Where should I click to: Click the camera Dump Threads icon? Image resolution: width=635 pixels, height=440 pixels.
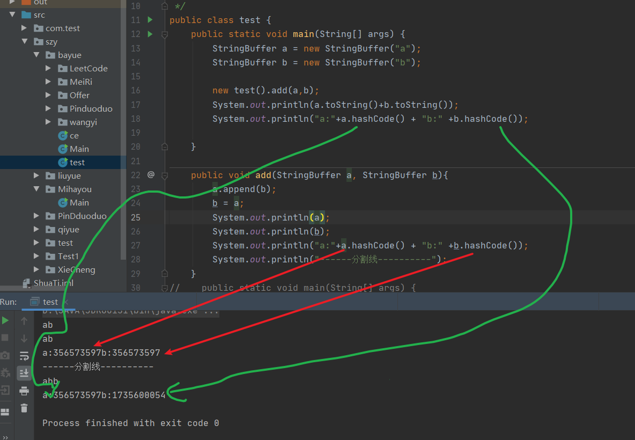(x=5, y=355)
